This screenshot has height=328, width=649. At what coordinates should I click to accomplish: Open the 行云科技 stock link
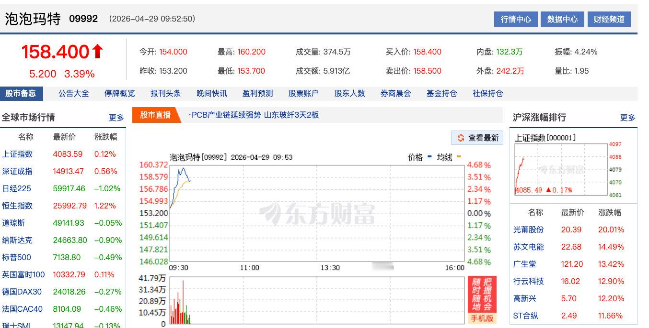[529, 281]
